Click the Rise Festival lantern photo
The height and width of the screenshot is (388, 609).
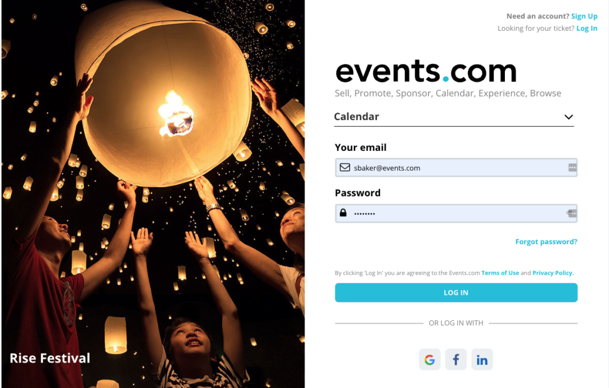(153, 194)
